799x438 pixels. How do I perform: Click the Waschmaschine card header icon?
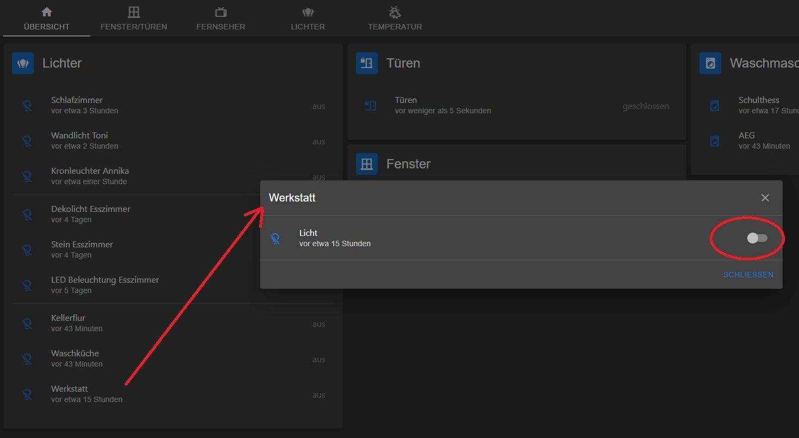click(710, 63)
